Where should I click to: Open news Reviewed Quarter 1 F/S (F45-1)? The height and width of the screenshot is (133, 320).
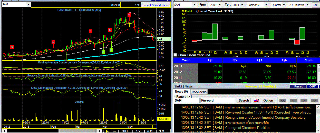pyautogui.click(x=268, y=112)
